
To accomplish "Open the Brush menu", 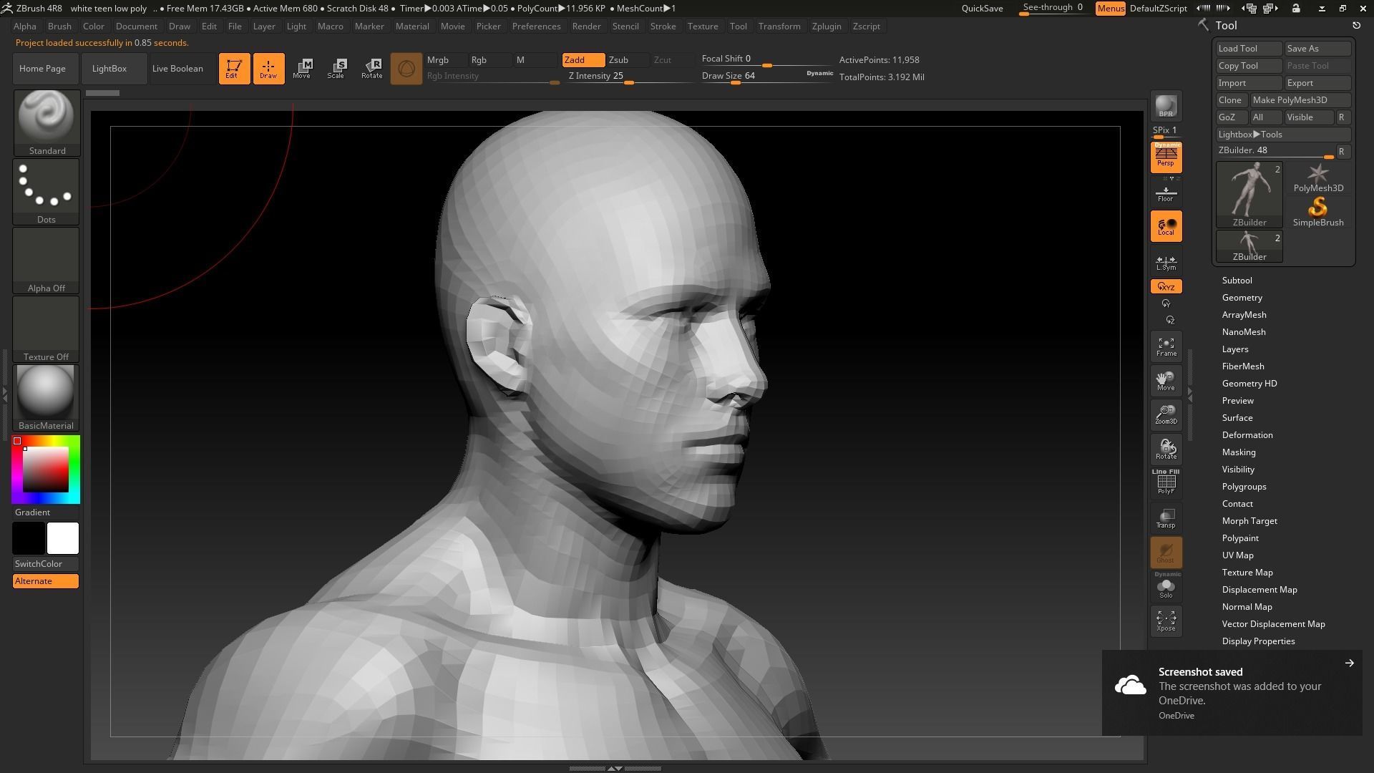I will 59,26.
